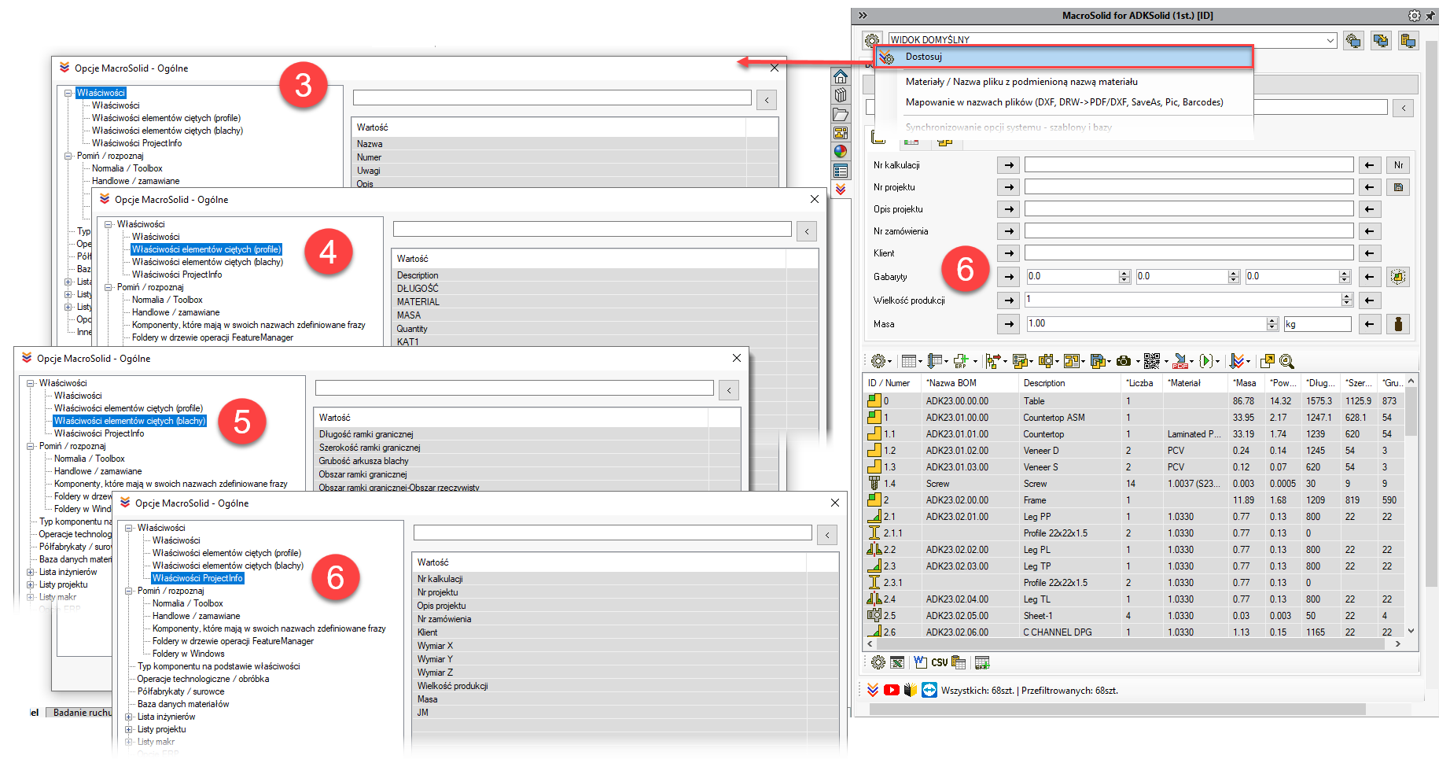Select Normalia / Toolbox in dialog 5 tree

click(90, 459)
